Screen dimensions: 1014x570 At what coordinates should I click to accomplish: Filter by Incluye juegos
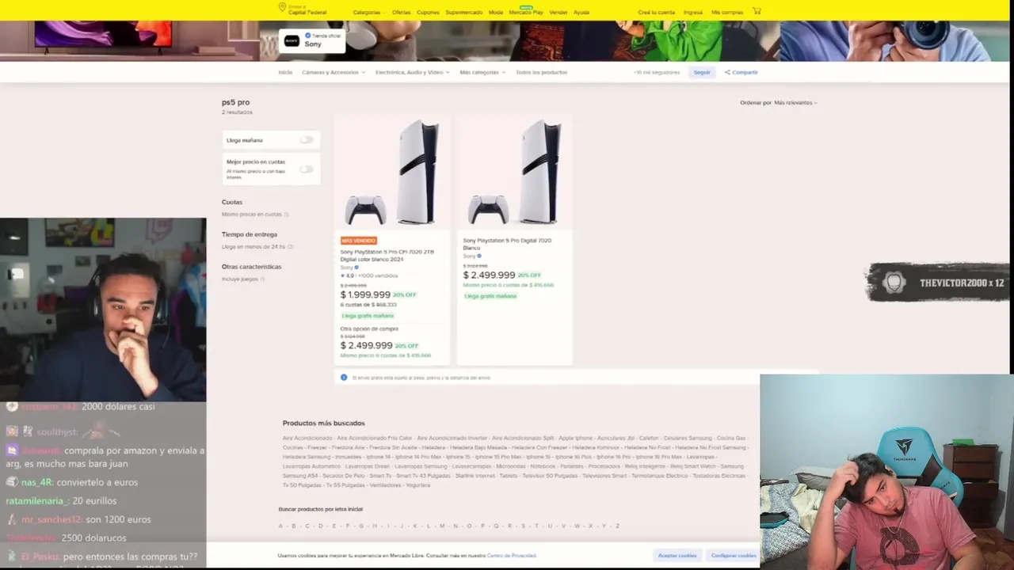[x=242, y=279]
